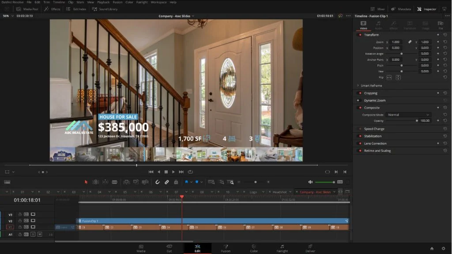
Task: Toggle timeline snapping magnet icon
Action: coord(158,182)
